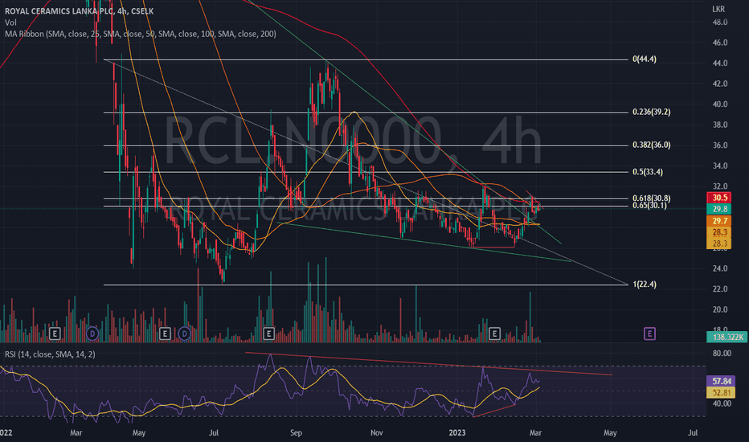Select the MA Ribbon indicator legend
The image size is (749, 442).
pos(141,34)
